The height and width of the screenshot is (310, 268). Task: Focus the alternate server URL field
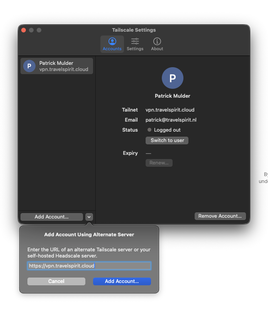(89, 266)
